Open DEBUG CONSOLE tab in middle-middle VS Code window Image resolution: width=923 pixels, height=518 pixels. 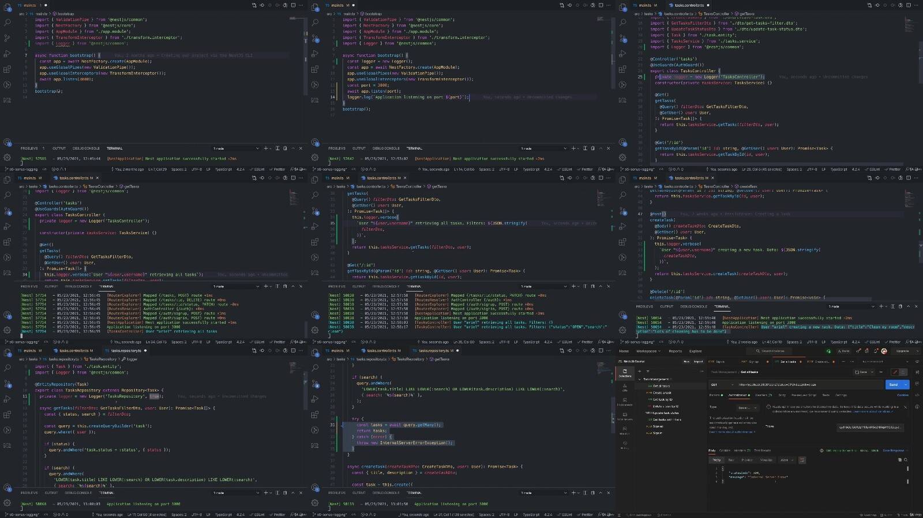(x=386, y=286)
